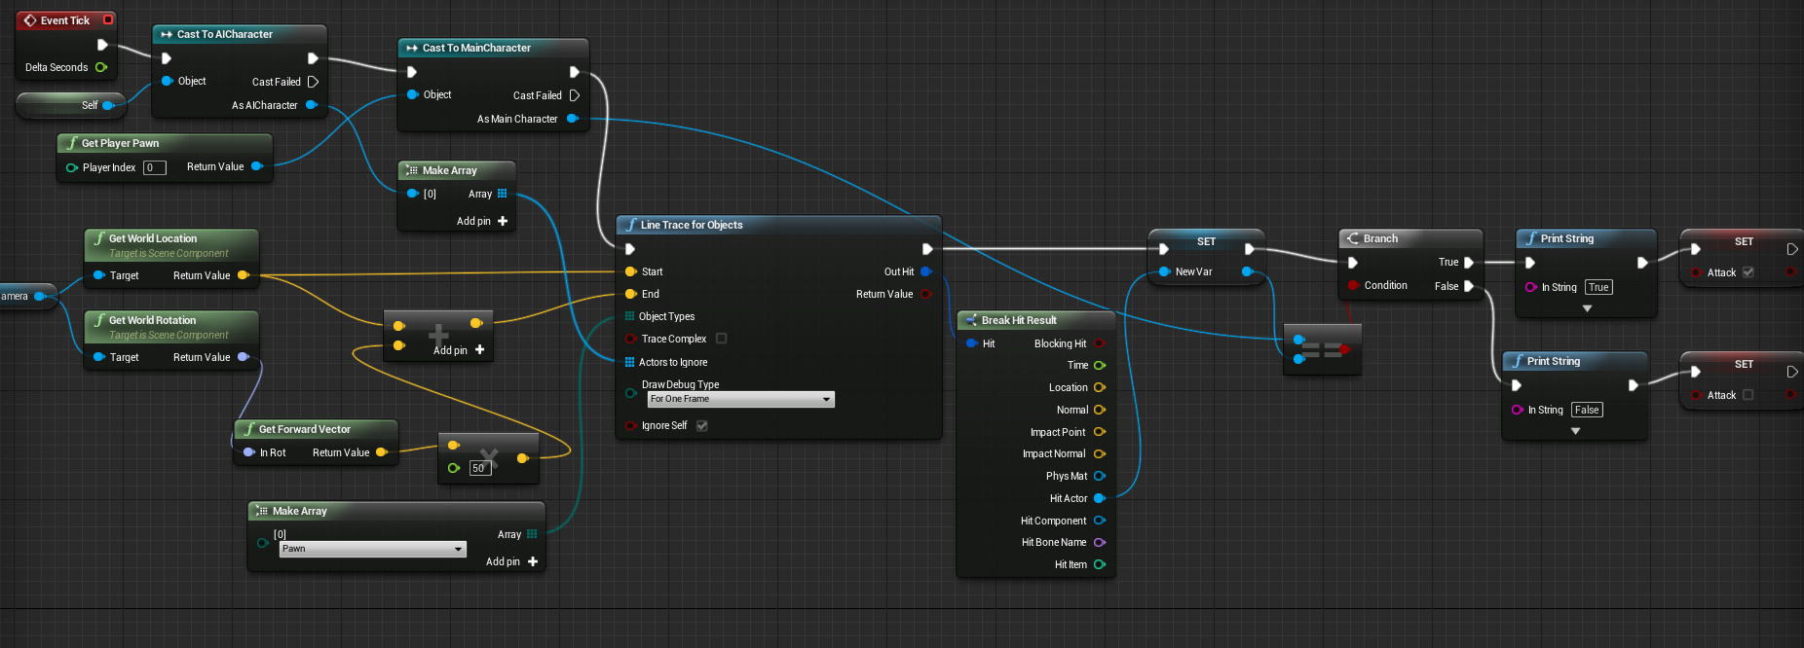Click the Hit Actor output pin
Screen dimensions: 1804x648
pyautogui.click(x=1100, y=498)
